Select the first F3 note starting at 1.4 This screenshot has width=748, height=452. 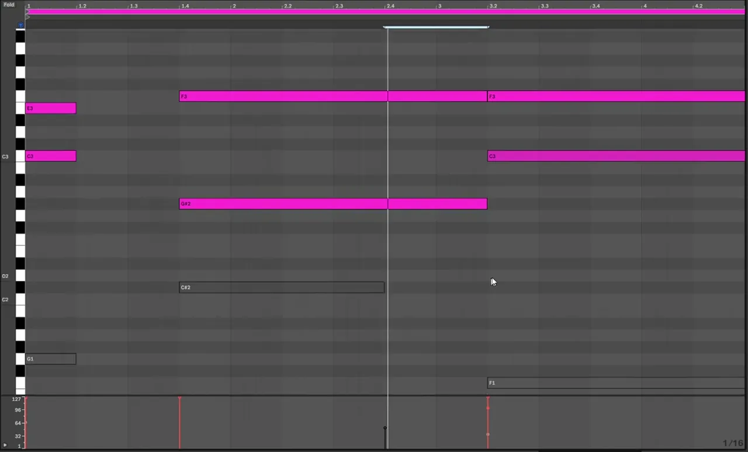333,96
